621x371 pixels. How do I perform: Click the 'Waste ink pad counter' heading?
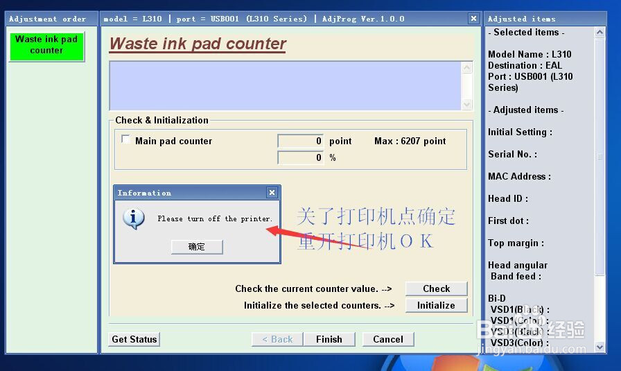coord(198,44)
